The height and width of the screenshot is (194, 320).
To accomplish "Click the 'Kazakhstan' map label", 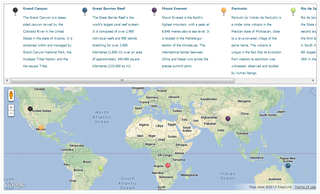I will [208, 99].
